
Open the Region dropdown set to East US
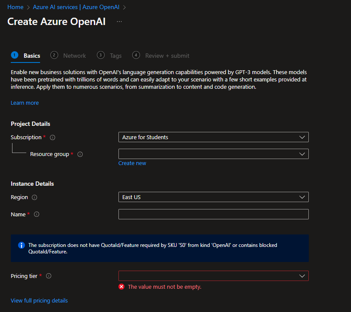point(213,197)
